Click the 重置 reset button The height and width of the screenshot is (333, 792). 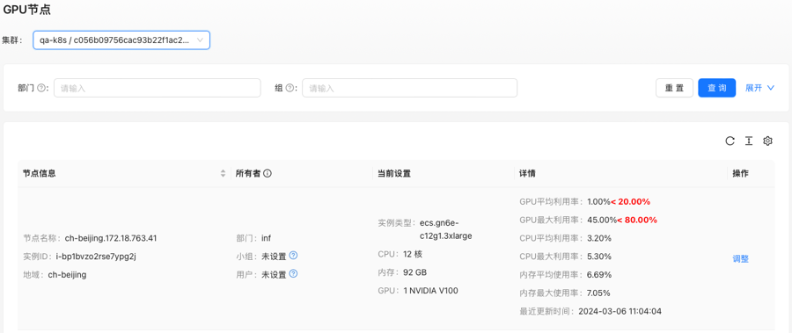point(674,88)
